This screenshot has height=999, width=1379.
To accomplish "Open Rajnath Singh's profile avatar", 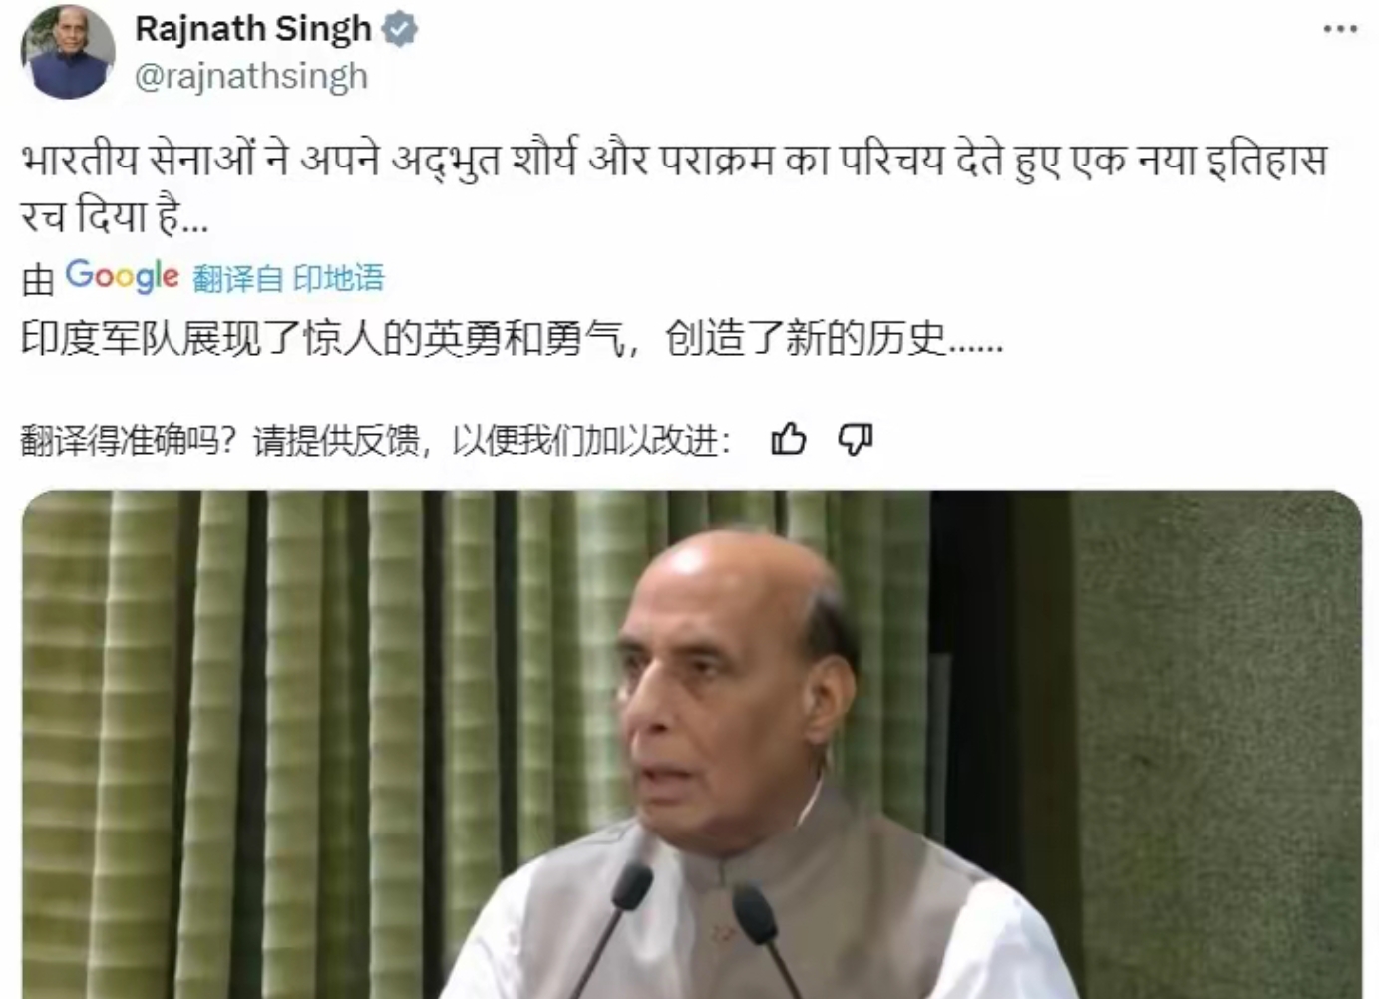I will click(68, 52).
